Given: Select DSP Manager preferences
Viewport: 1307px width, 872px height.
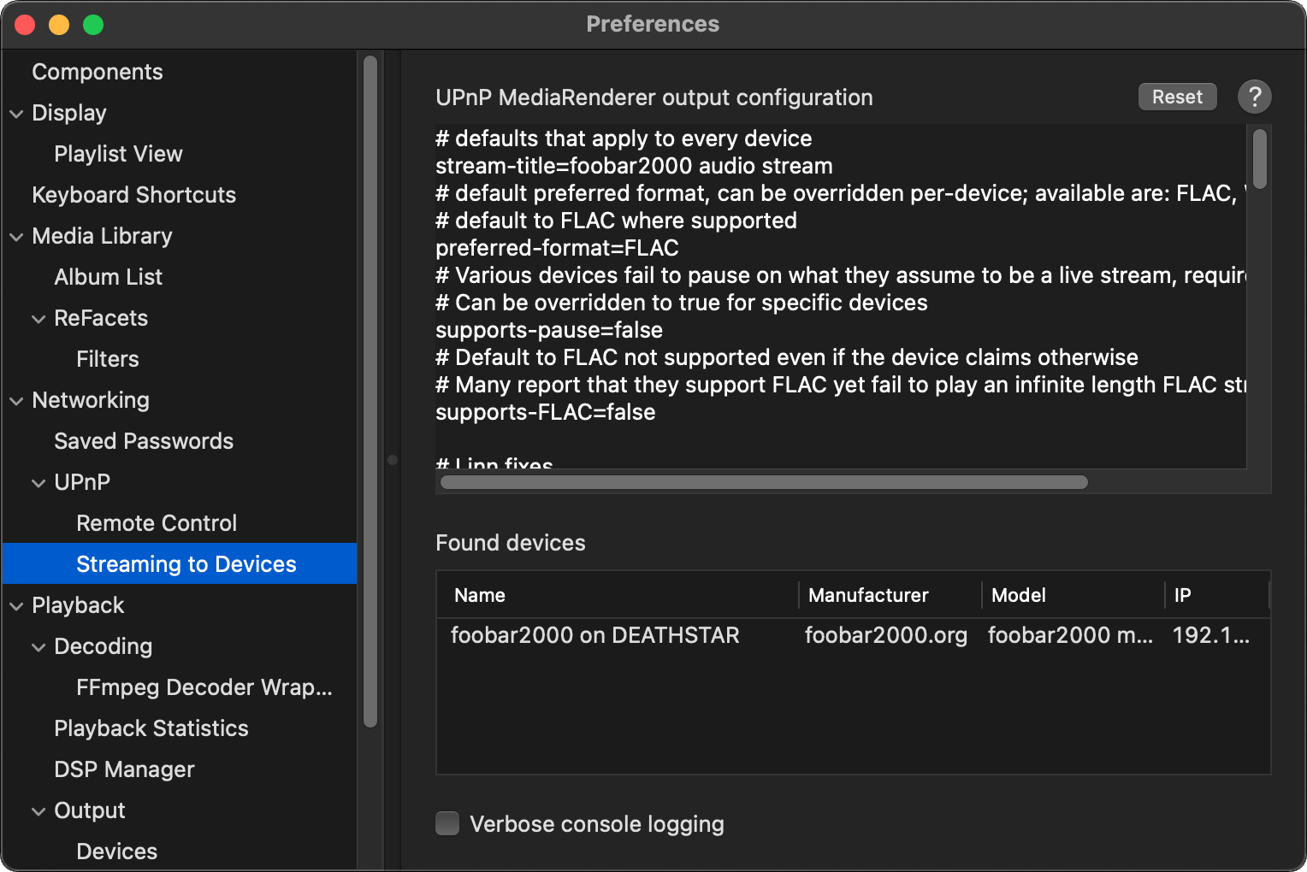Looking at the screenshot, I should tap(124, 769).
